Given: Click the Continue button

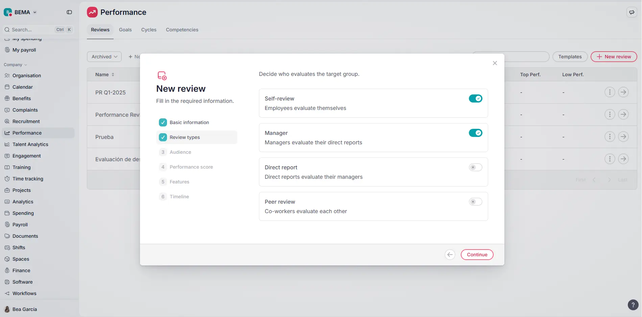Looking at the screenshot, I should 477,254.
